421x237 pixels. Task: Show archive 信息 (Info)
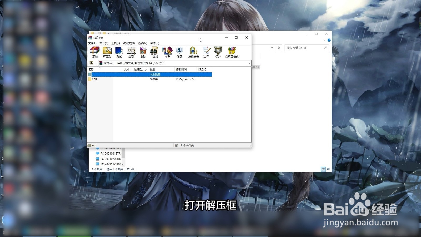coord(179,52)
